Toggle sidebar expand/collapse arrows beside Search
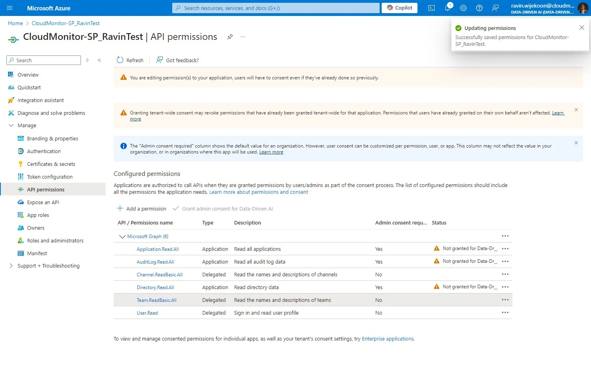Viewport: 591px width, 382px height. (87, 60)
